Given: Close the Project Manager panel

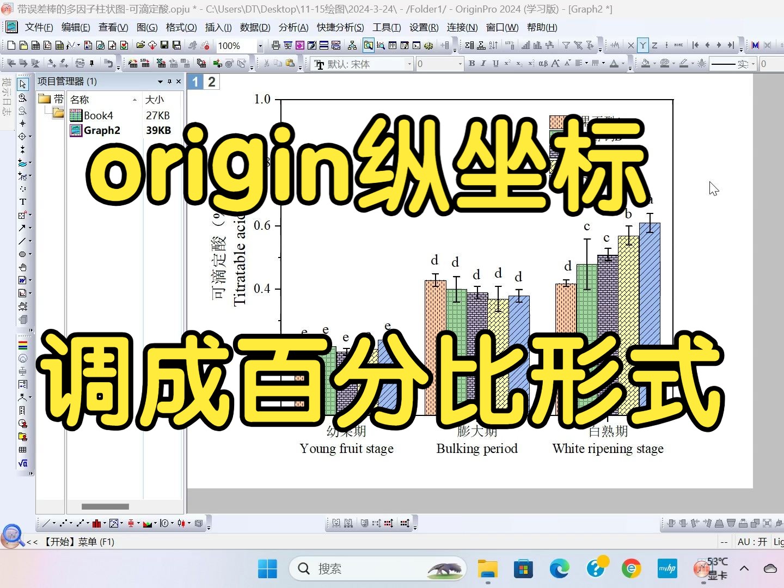Looking at the screenshot, I should (179, 82).
